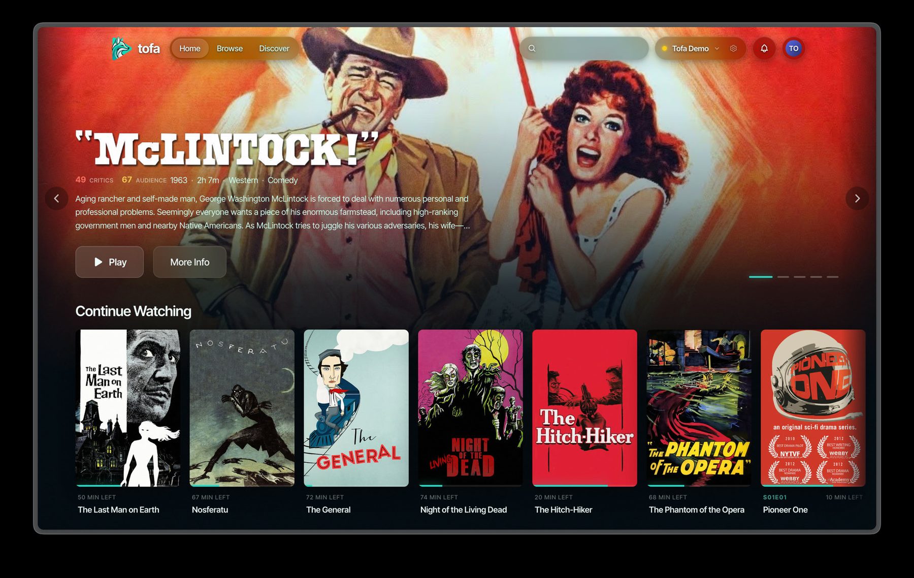The height and width of the screenshot is (578, 914).
Task: Open More Info for McLintock!
Action: pos(190,262)
